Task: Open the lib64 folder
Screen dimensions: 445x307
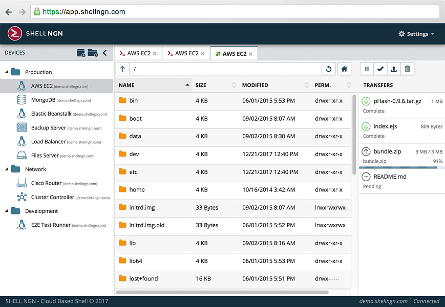Action: 232,261
